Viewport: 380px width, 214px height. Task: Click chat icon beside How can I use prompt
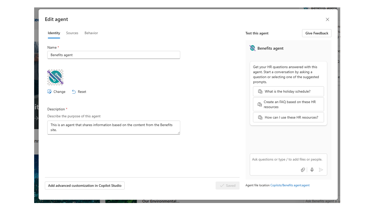pyautogui.click(x=260, y=117)
